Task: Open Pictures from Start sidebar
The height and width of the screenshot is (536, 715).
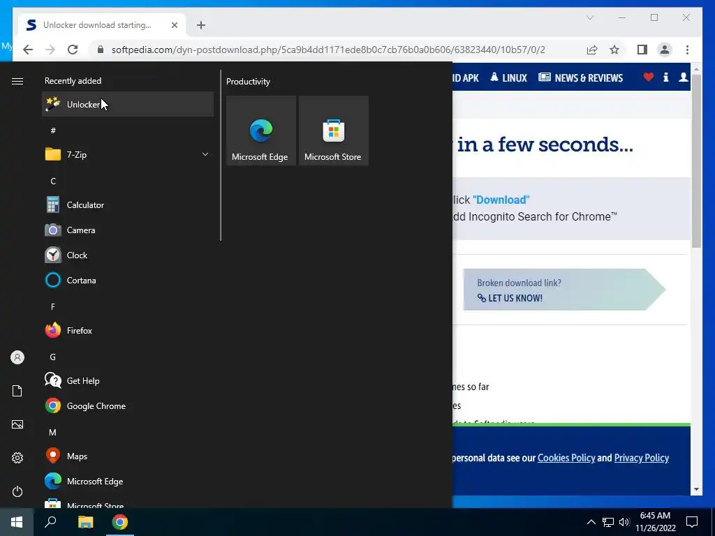Action: click(17, 424)
